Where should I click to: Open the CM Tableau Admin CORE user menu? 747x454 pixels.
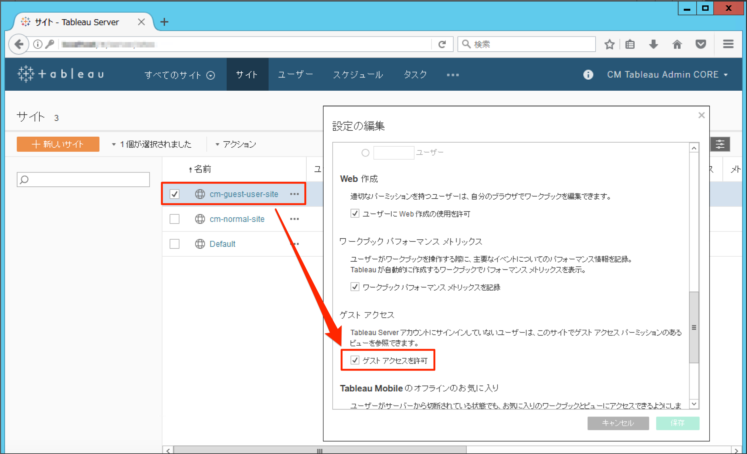tap(667, 75)
